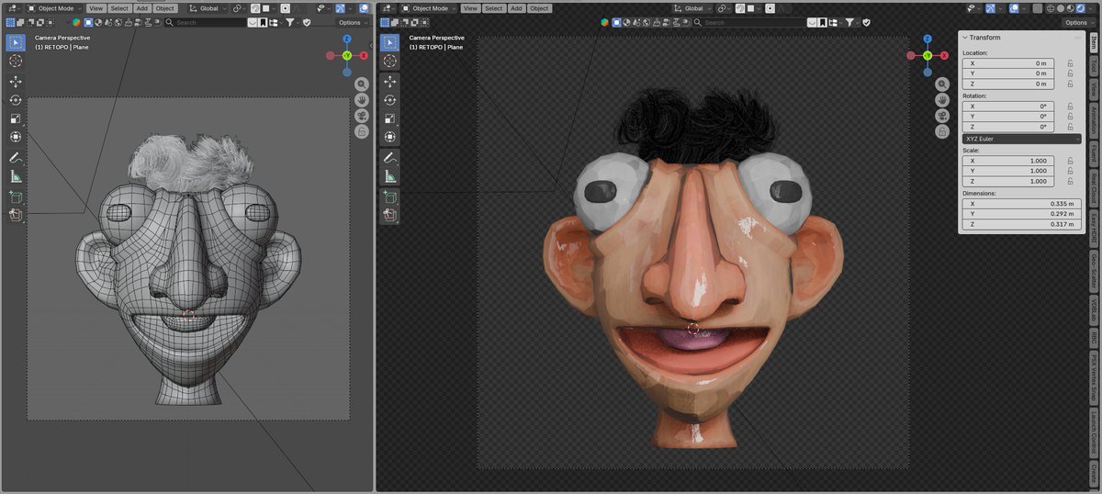Open XYZ Euler rotation mode dropdown
Screen dimensions: 1102x494
(x=1021, y=139)
